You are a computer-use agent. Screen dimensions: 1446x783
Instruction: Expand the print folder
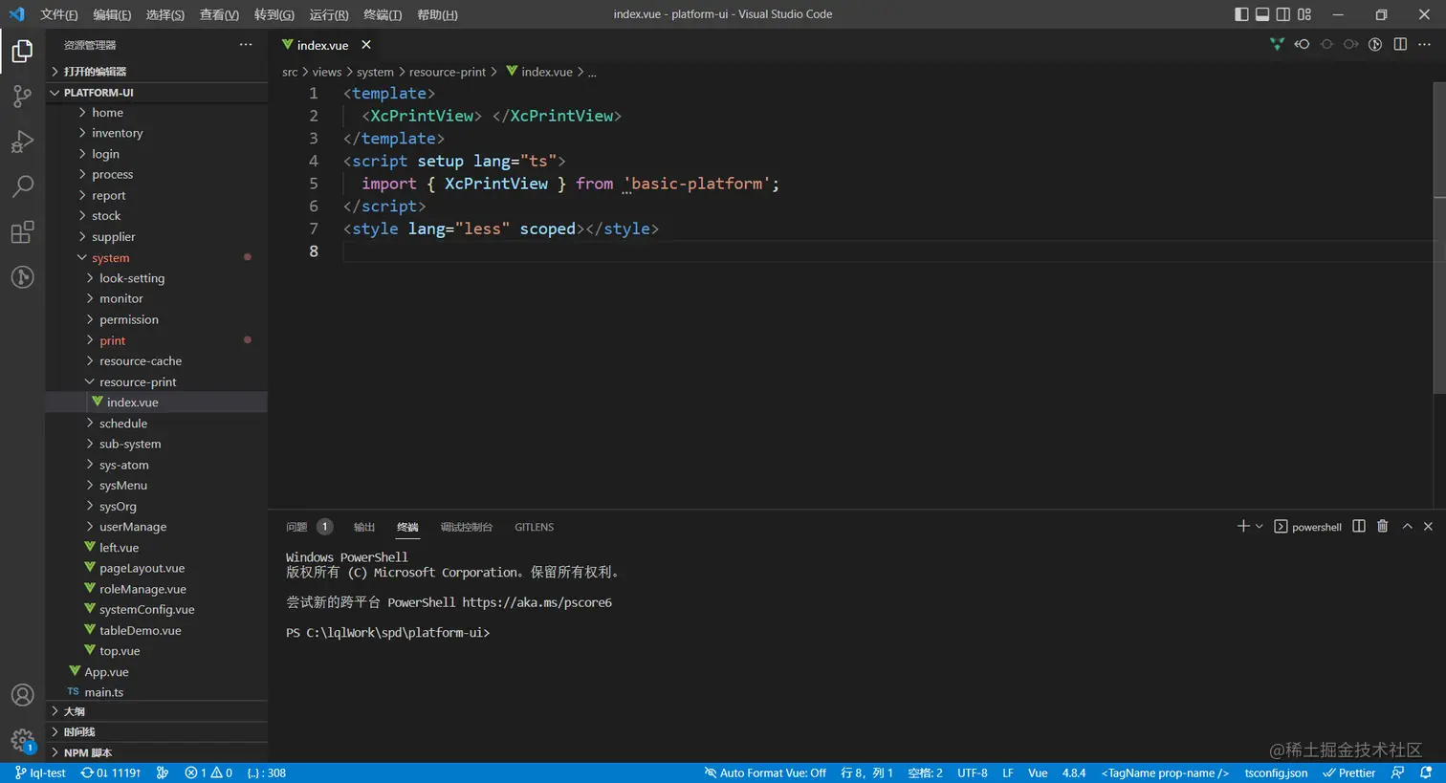[x=157, y=340]
